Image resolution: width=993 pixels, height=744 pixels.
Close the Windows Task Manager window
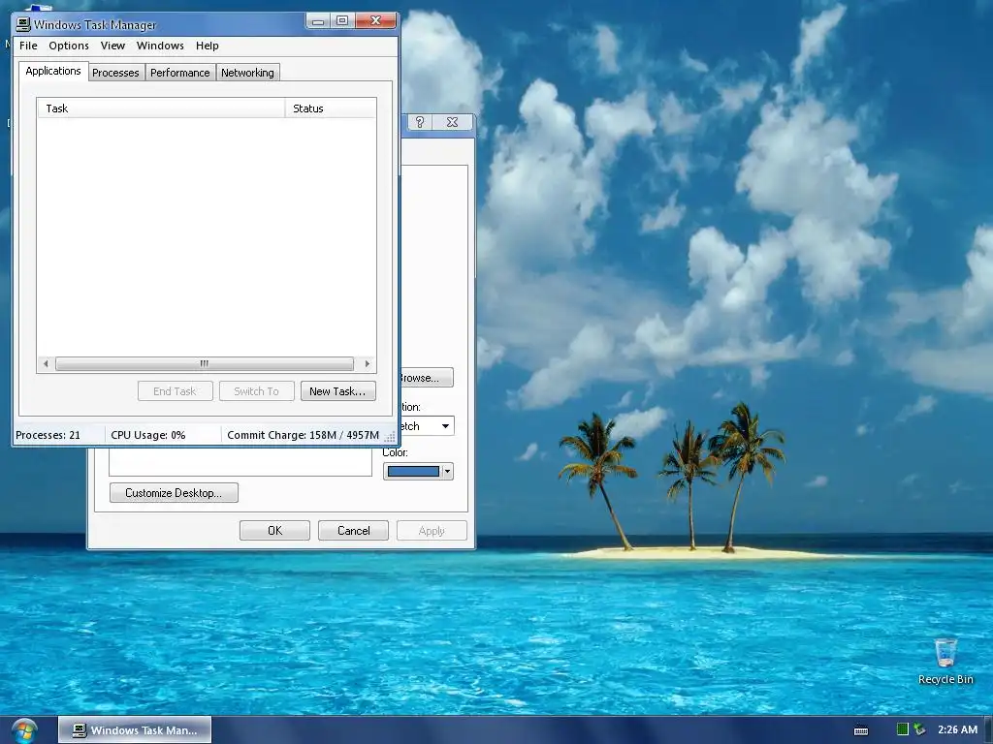375,21
